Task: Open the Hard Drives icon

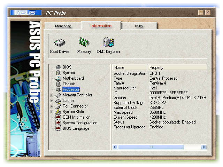Action: coord(60,42)
